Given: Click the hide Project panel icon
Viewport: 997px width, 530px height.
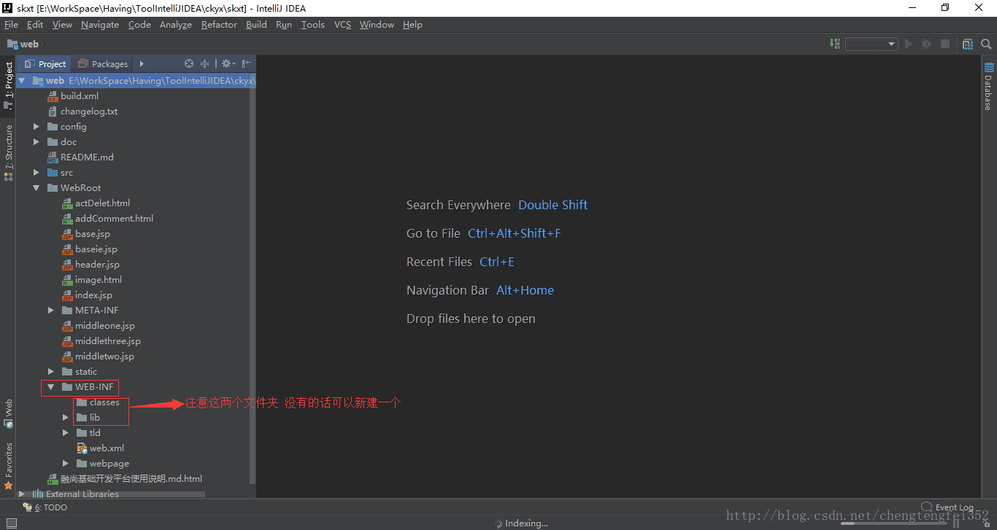Looking at the screenshot, I should tap(247, 63).
